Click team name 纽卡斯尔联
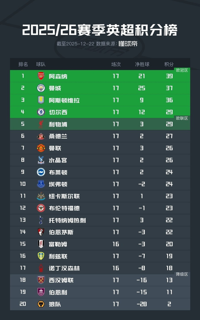The height and width of the screenshot is (320, 200). [x=64, y=196]
